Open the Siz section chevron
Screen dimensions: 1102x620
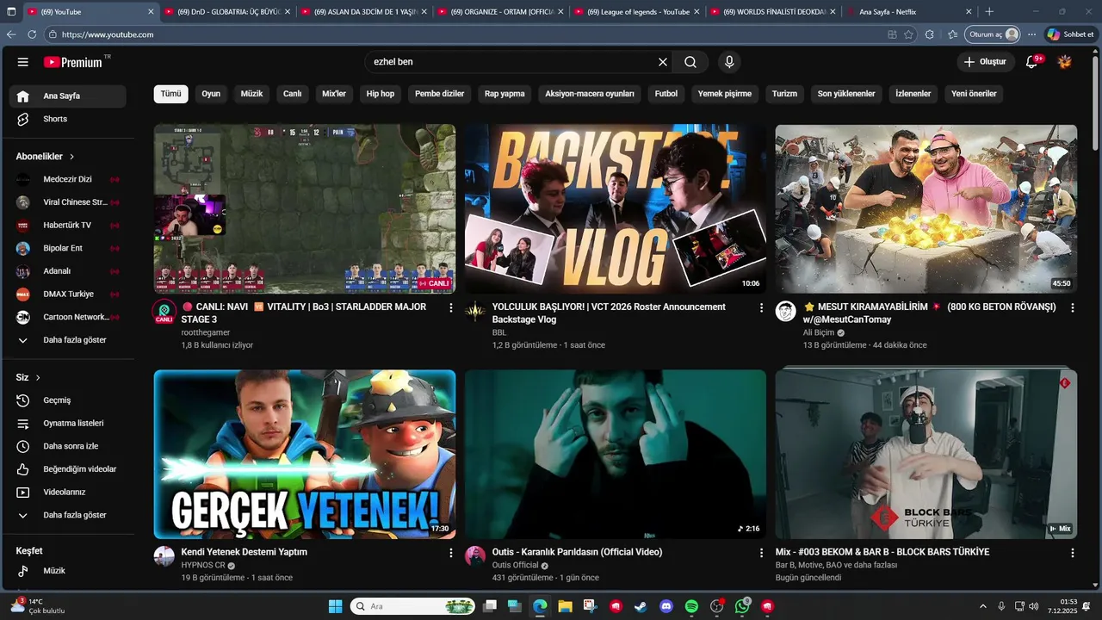pyautogui.click(x=38, y=378)
